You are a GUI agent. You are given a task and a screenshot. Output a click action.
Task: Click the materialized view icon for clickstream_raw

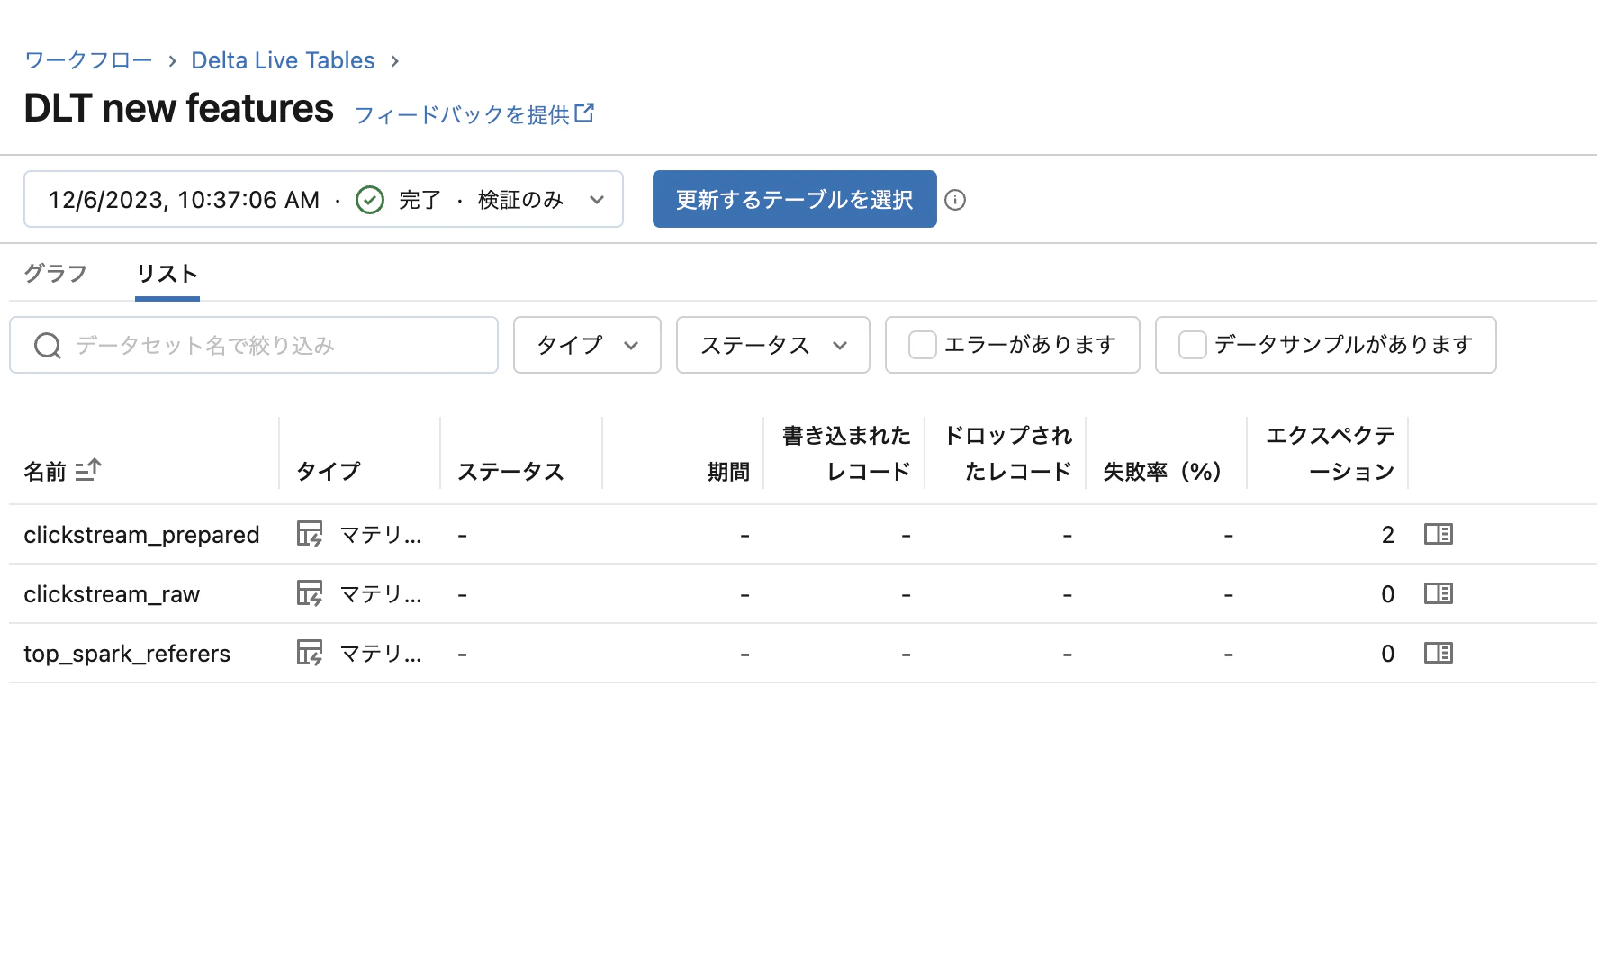pos(310,593)
